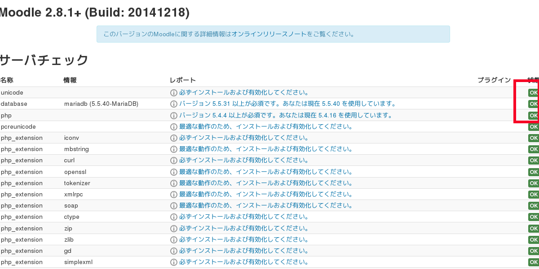Click the info icon in the simplexml row
Image resolution: width=539 pixels, height=269 pixels.
pos(174,262)
